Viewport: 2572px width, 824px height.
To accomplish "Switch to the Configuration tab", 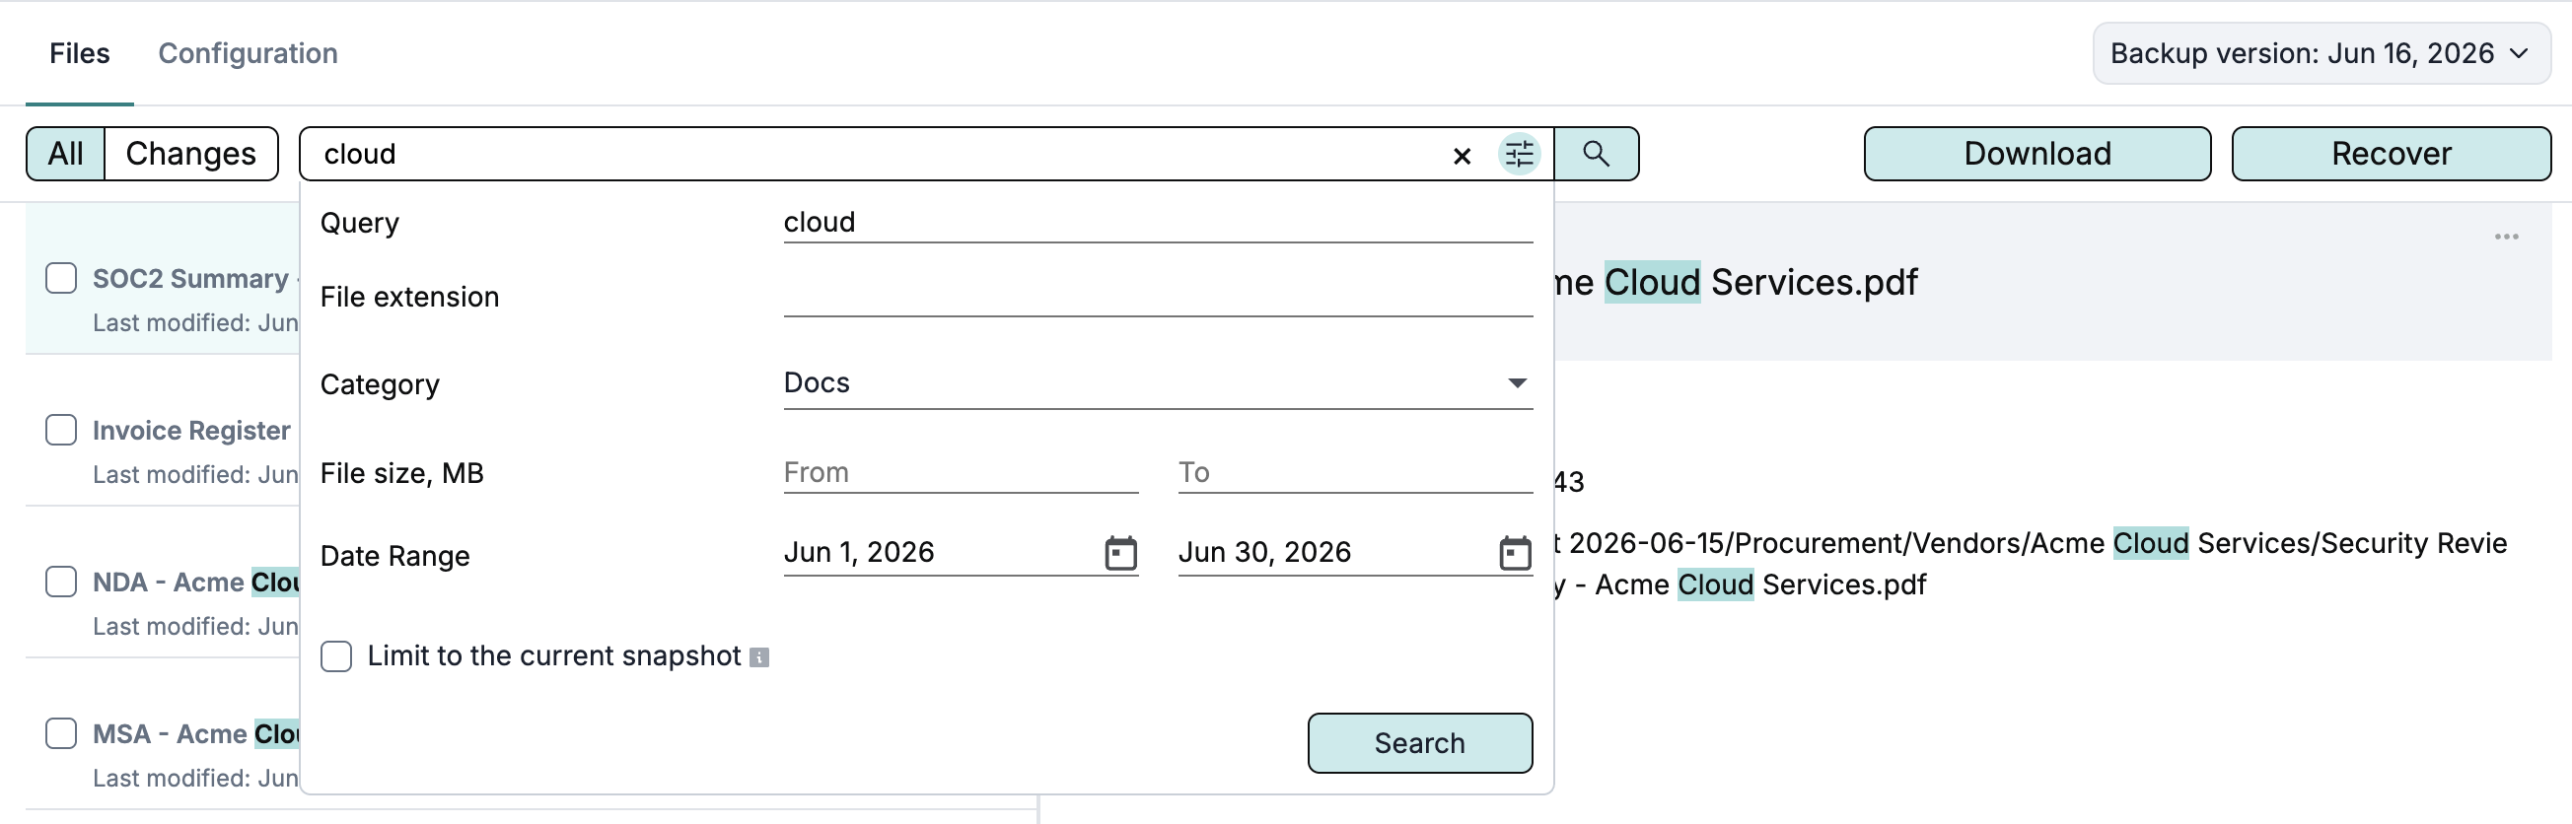I will click(x=248, y=53).
